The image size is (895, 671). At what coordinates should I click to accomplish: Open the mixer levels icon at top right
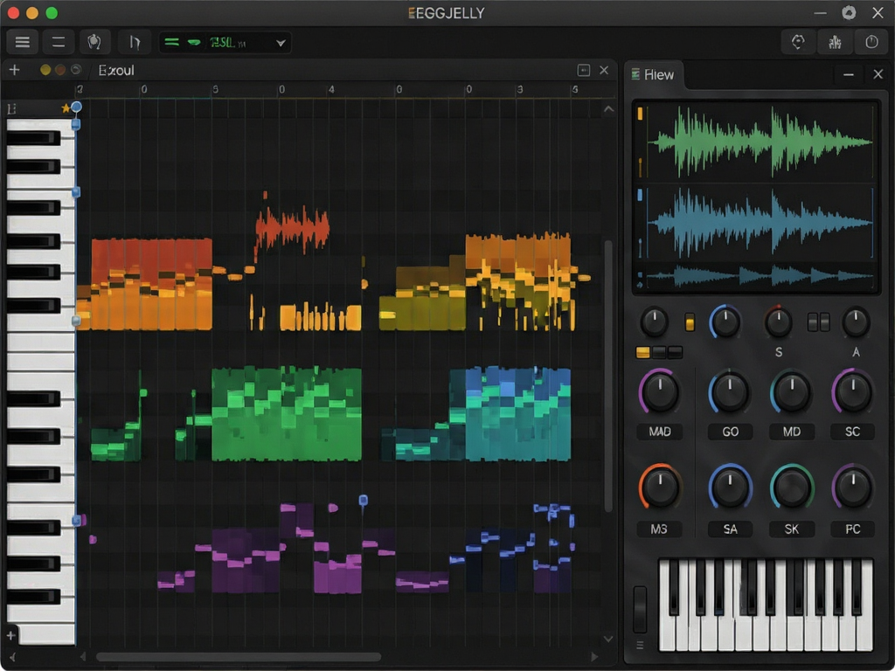[x=835, y=42]
